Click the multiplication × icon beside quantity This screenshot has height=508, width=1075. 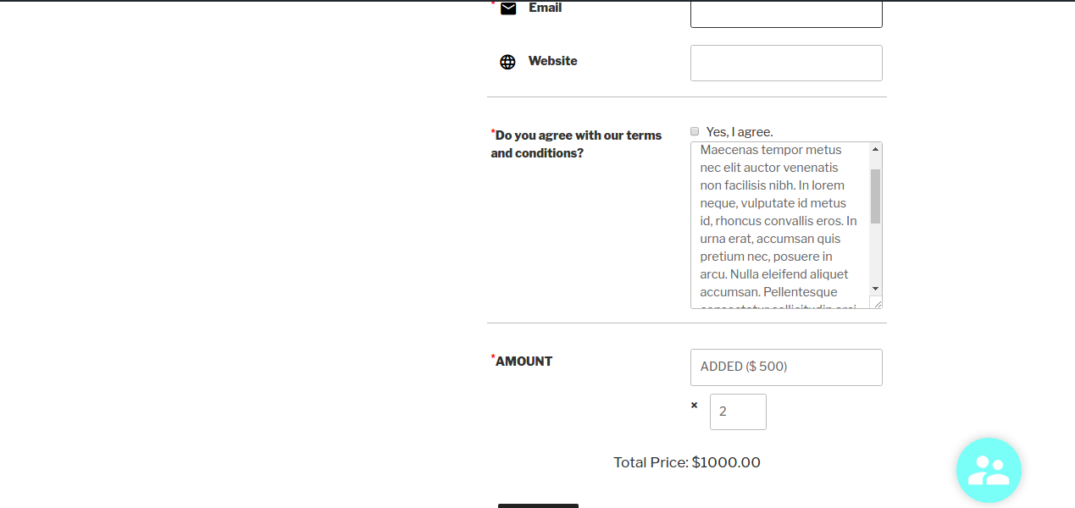[694, 405]
